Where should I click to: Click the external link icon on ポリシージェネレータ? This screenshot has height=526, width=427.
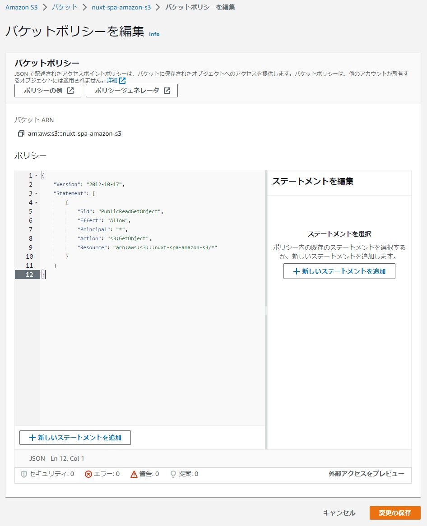click(167, 90)
